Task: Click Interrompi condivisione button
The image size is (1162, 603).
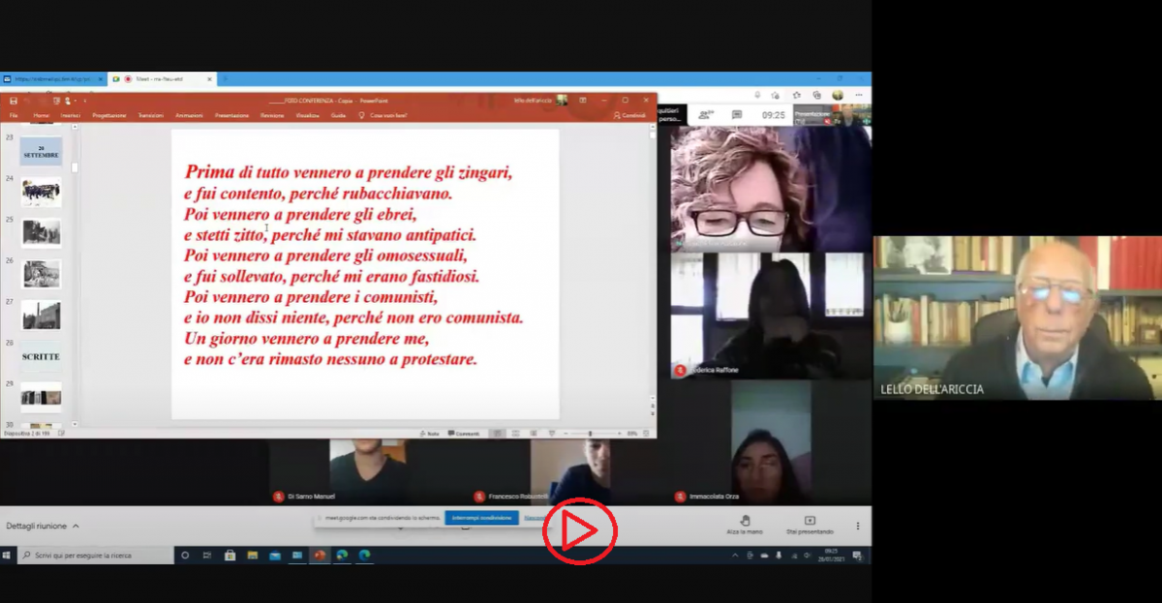Action: click(x=481, y=518)
